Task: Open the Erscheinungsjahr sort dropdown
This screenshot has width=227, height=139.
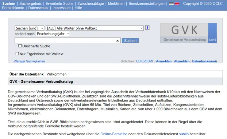Action: click(x=53, y=34)
